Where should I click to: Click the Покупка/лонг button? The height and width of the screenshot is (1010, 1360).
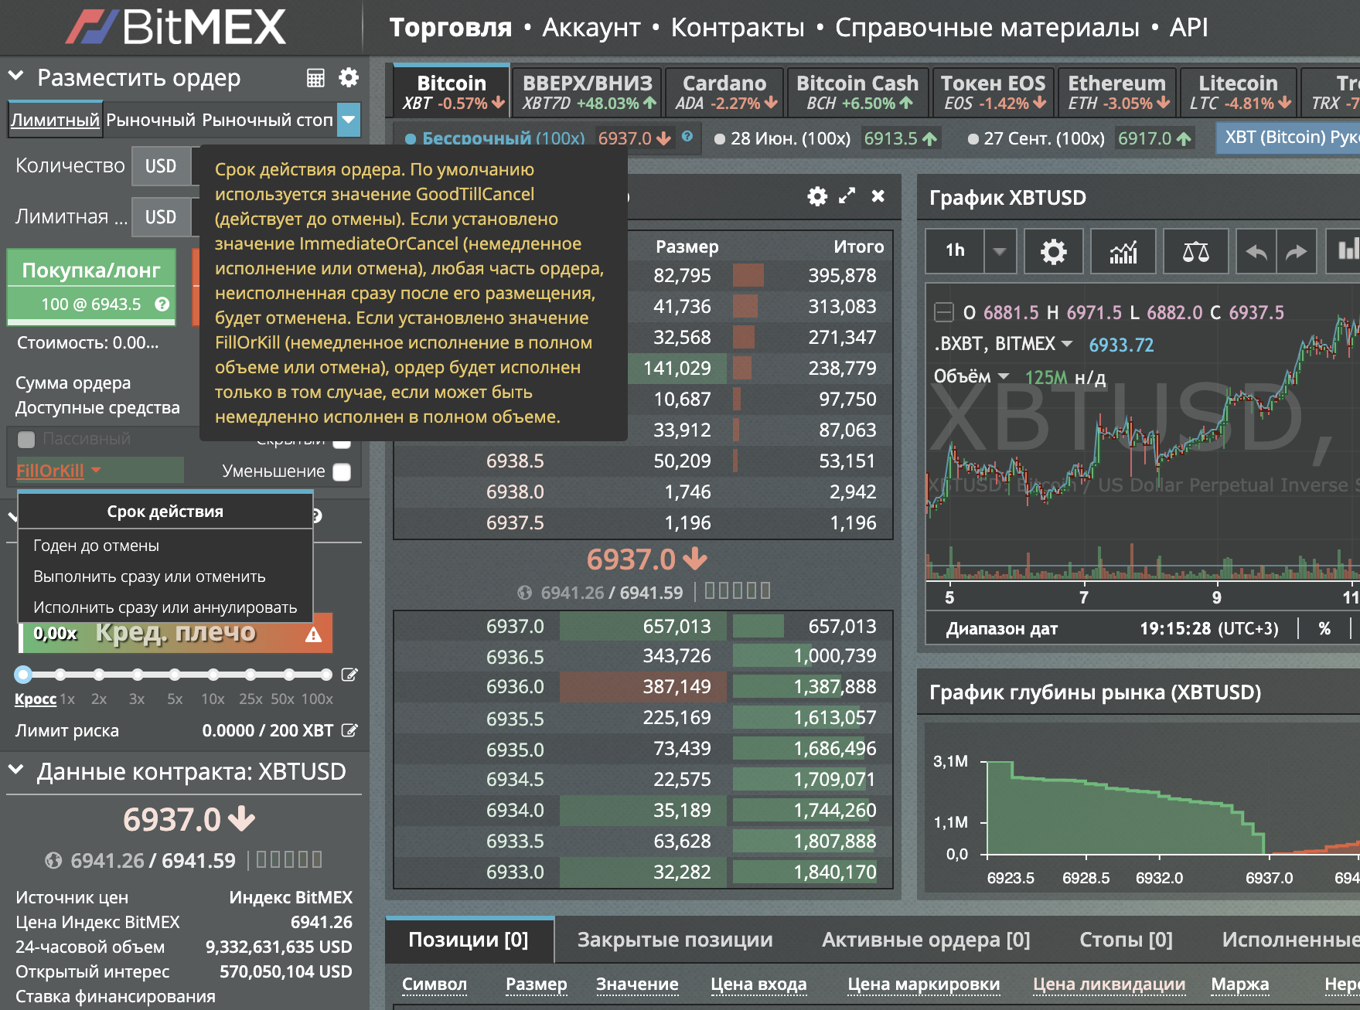click(91, 285)
